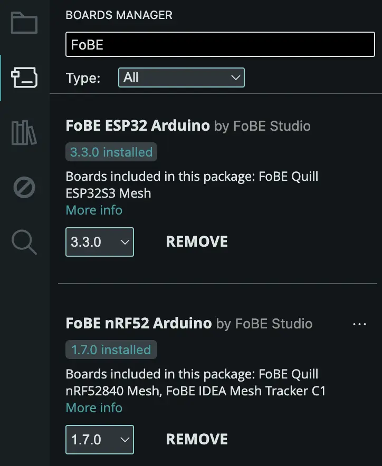Open the Sketchbook folder icon in sidebar
Screen dimensions: 382x466
23,23
